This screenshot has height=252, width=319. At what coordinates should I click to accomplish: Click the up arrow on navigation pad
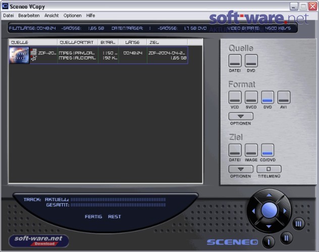(269, 195)
